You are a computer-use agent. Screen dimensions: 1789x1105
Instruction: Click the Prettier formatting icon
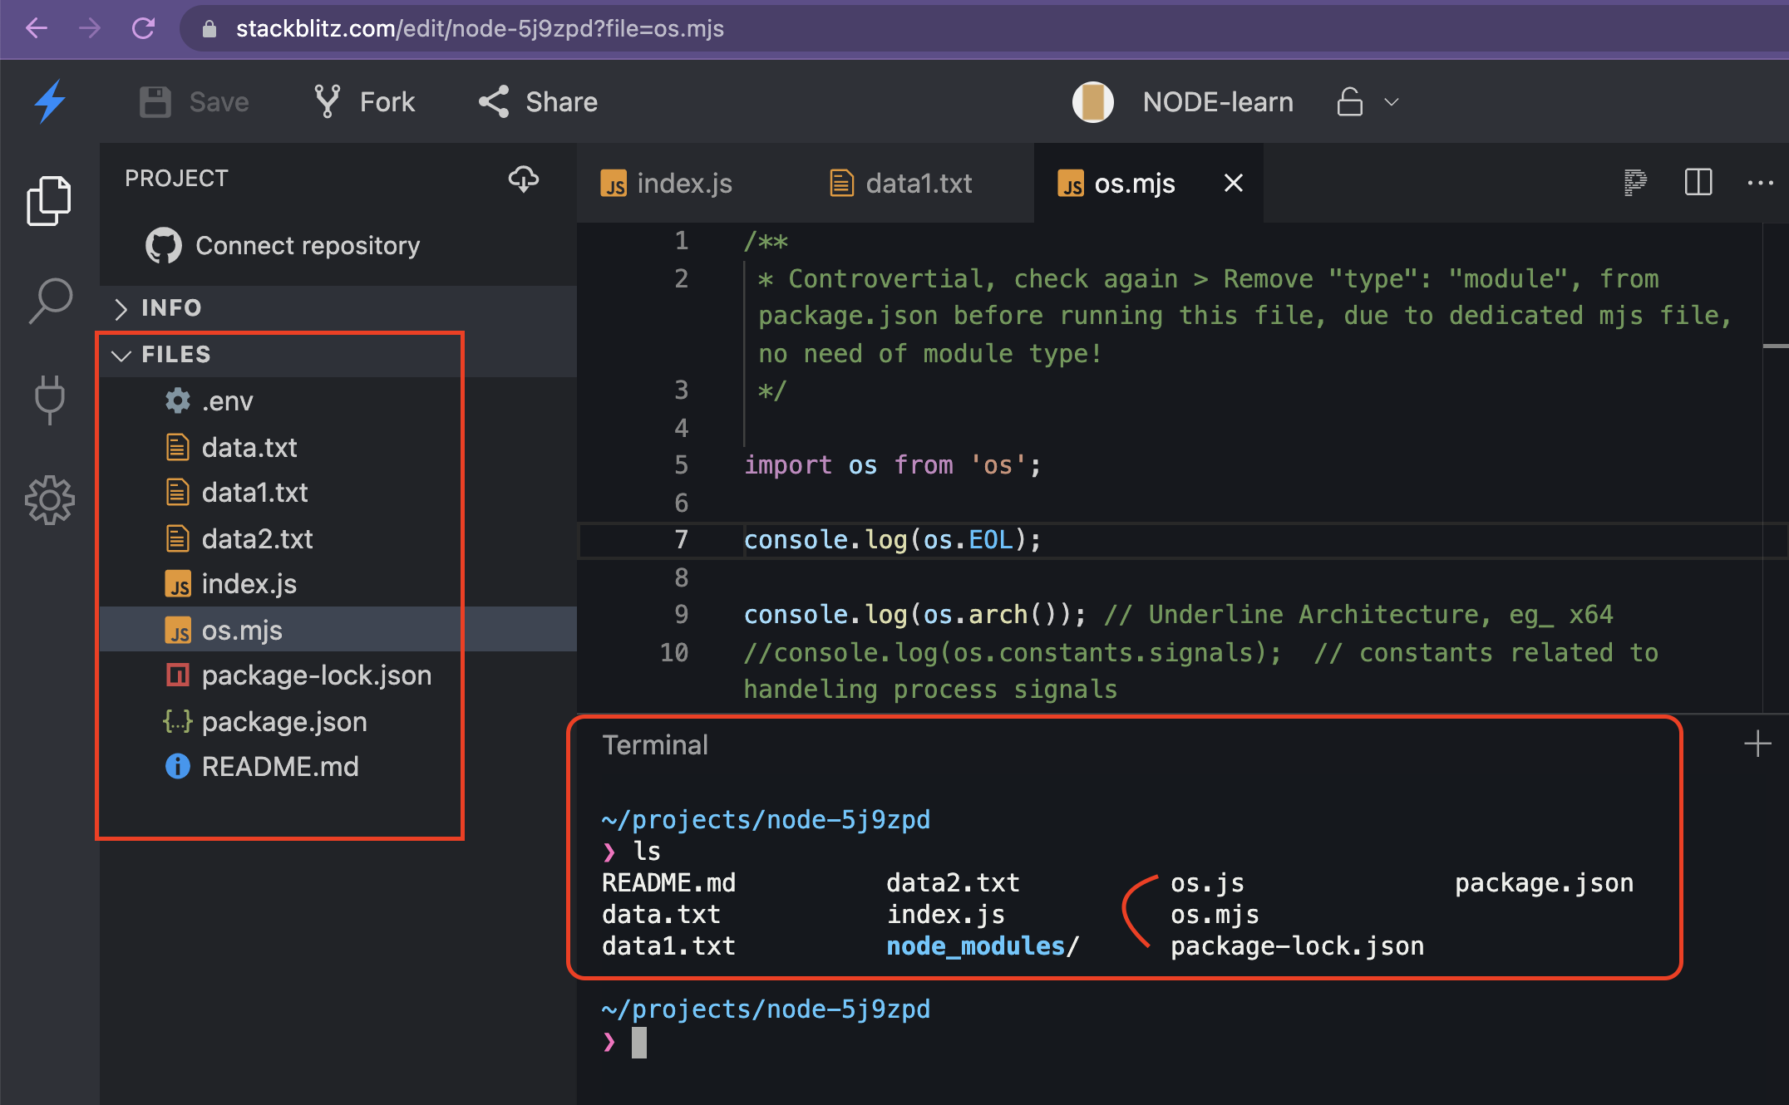(1634, 183)
